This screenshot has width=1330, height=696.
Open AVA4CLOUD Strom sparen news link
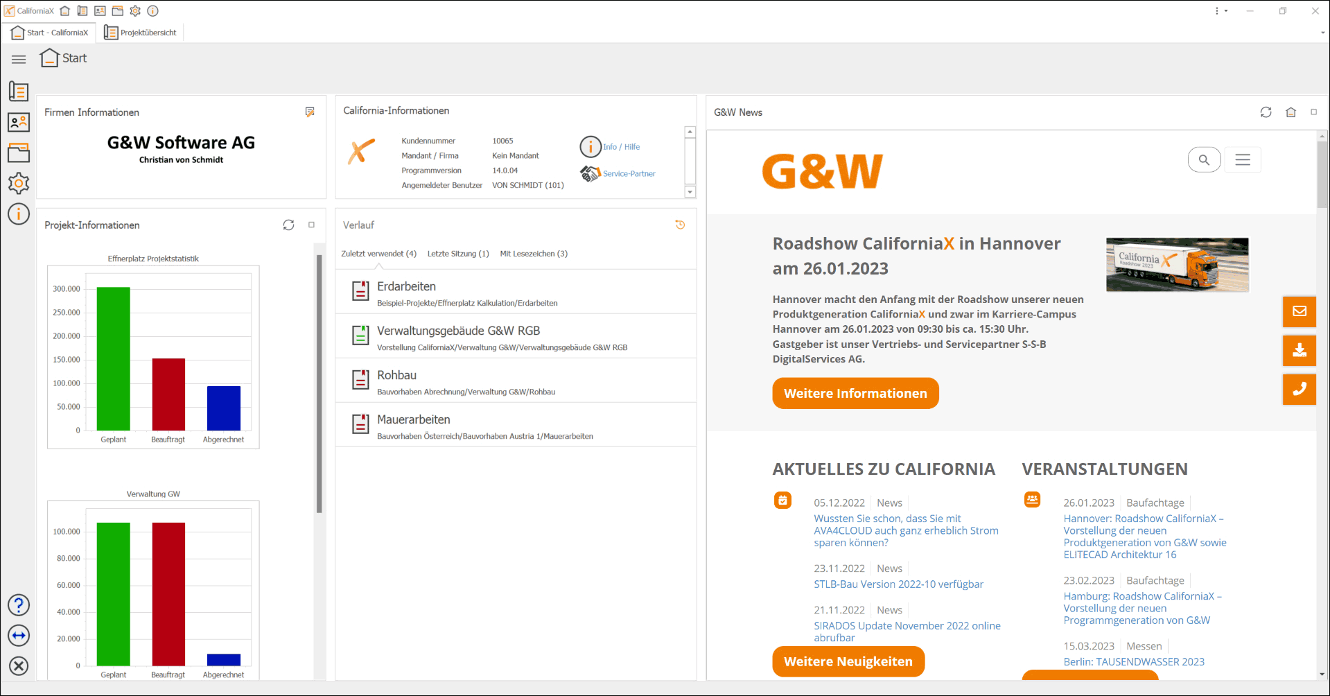pos(907,530)
